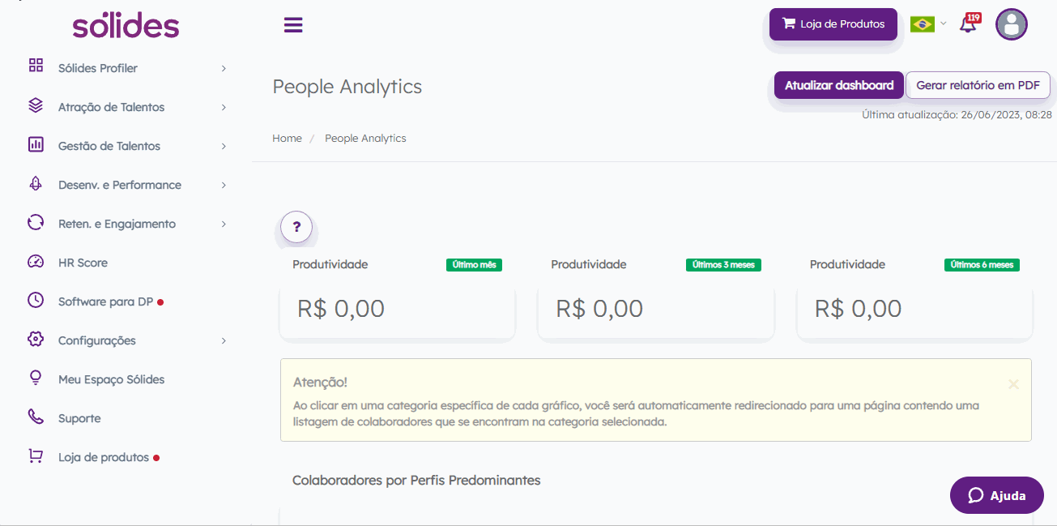Click the Atualizar dashboard button
The height and width of the screenshot is (526, 1057).
tap(839, 85)
